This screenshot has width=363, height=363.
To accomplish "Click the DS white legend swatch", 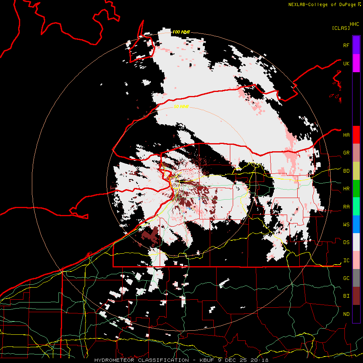I will (x=356, y=242).
